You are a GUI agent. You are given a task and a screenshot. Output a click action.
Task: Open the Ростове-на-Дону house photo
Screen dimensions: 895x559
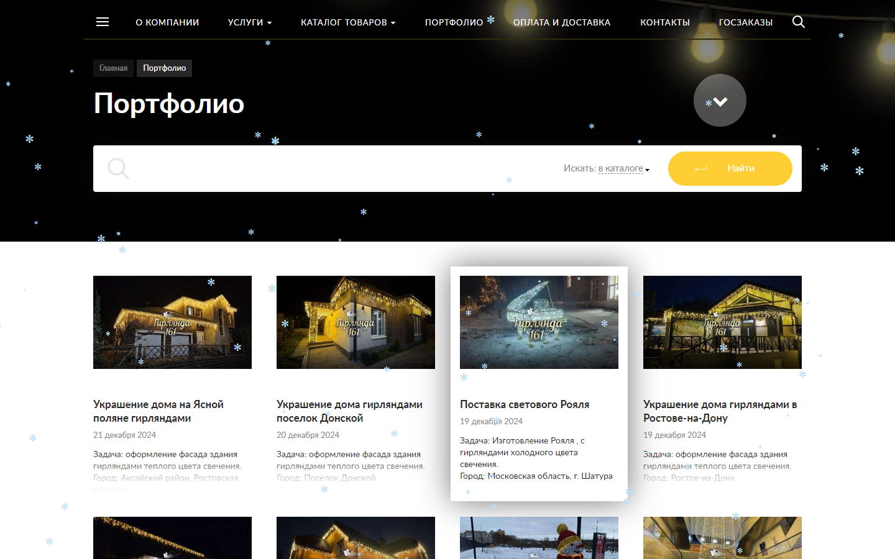click(722, 322)
